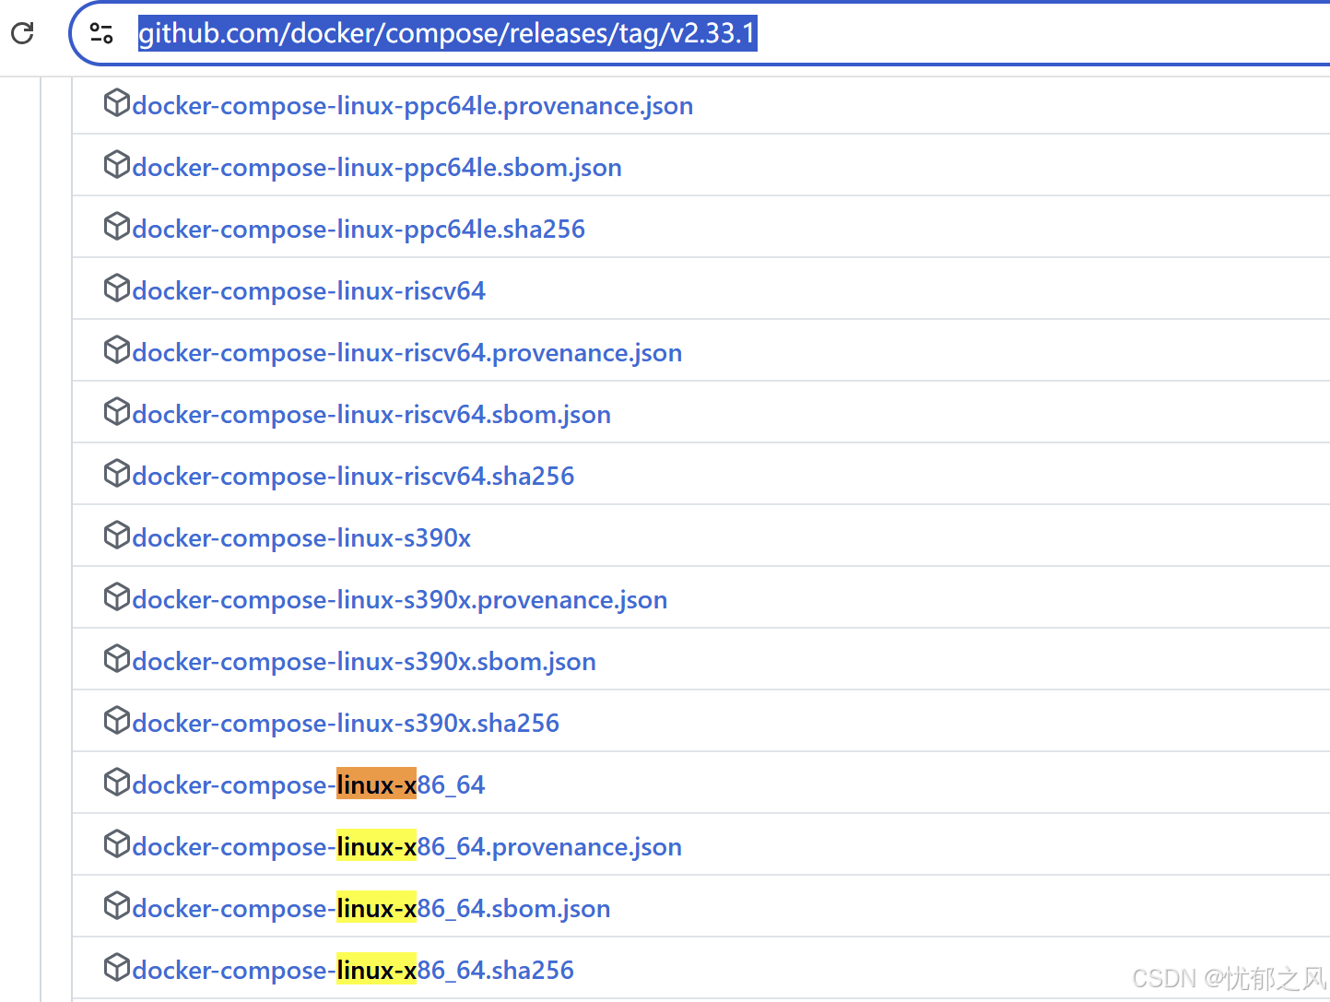Click package icon beside riscv64.sha256
The image size is (1330, 1002).
[x=117, y=474]
